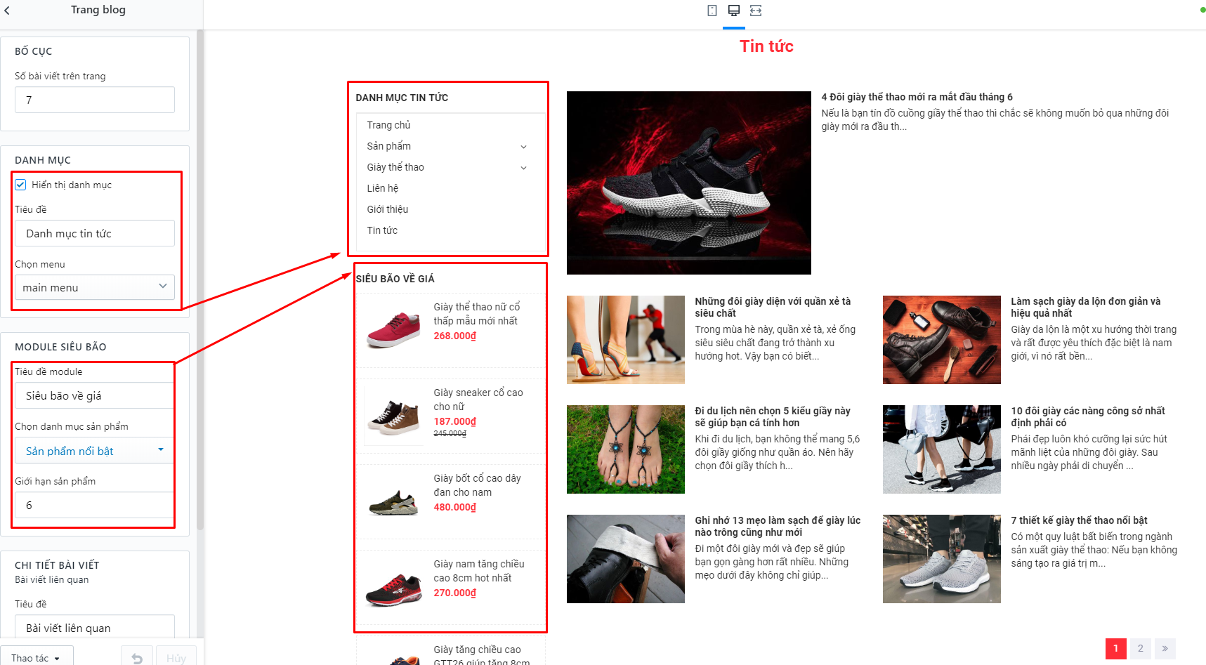This screenshot has height=665, width=1206.
Task: Select Sản phẩm in the news category menu
Action: pos(388,146)
